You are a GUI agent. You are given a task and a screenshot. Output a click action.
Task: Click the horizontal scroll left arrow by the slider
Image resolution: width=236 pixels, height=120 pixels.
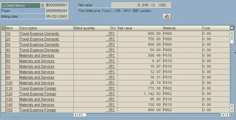pyautogui.click(x=76, y=115)
